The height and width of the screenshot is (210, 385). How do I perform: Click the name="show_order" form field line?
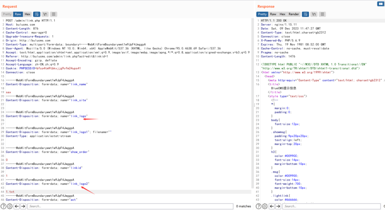(x=48, y=152)
